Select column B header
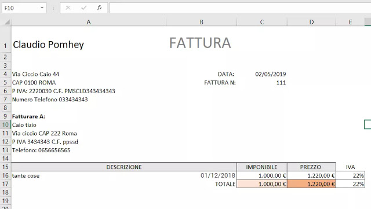371x209 pixels. 201,22
